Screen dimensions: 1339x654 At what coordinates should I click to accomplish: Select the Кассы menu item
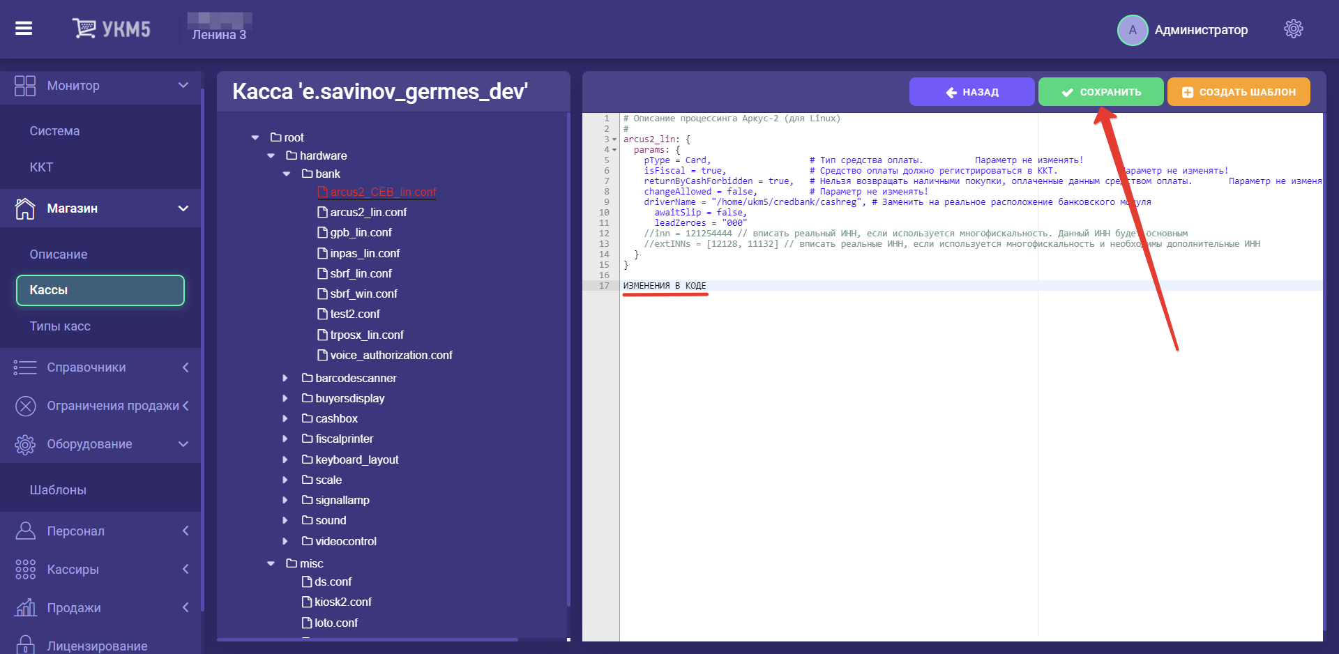(100, 290)
